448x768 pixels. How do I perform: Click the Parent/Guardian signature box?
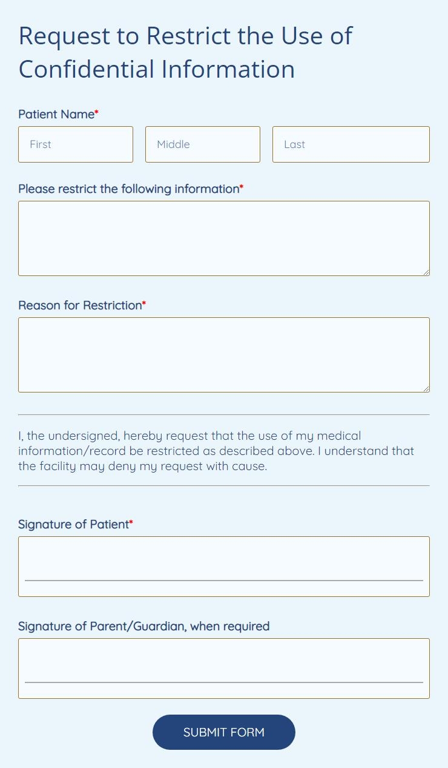pyautogui.click(x=224, y=663)
